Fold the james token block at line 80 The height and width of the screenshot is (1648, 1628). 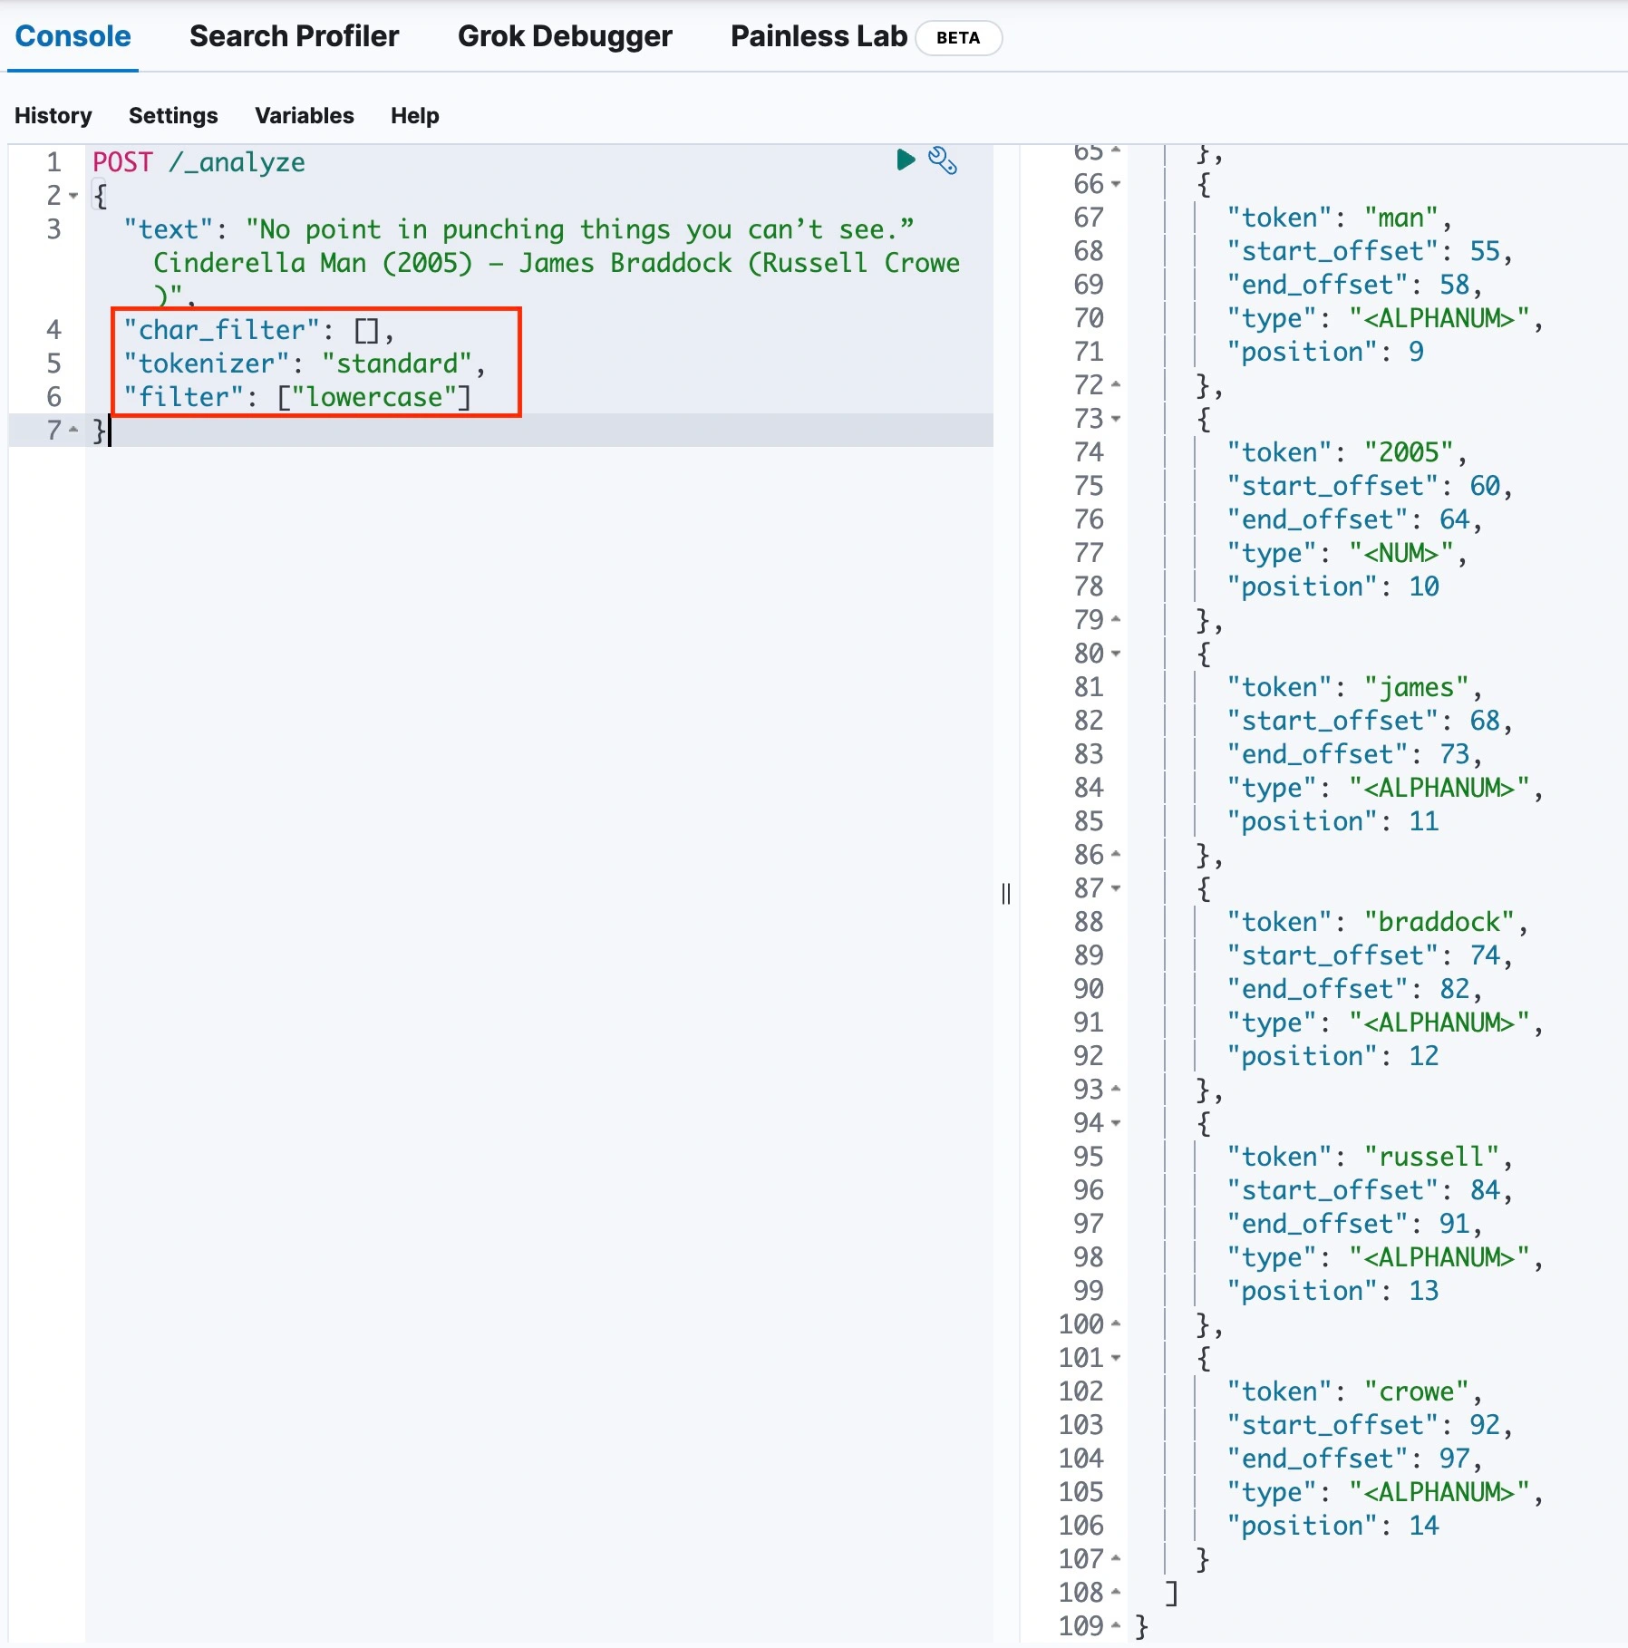(1116, 654)
